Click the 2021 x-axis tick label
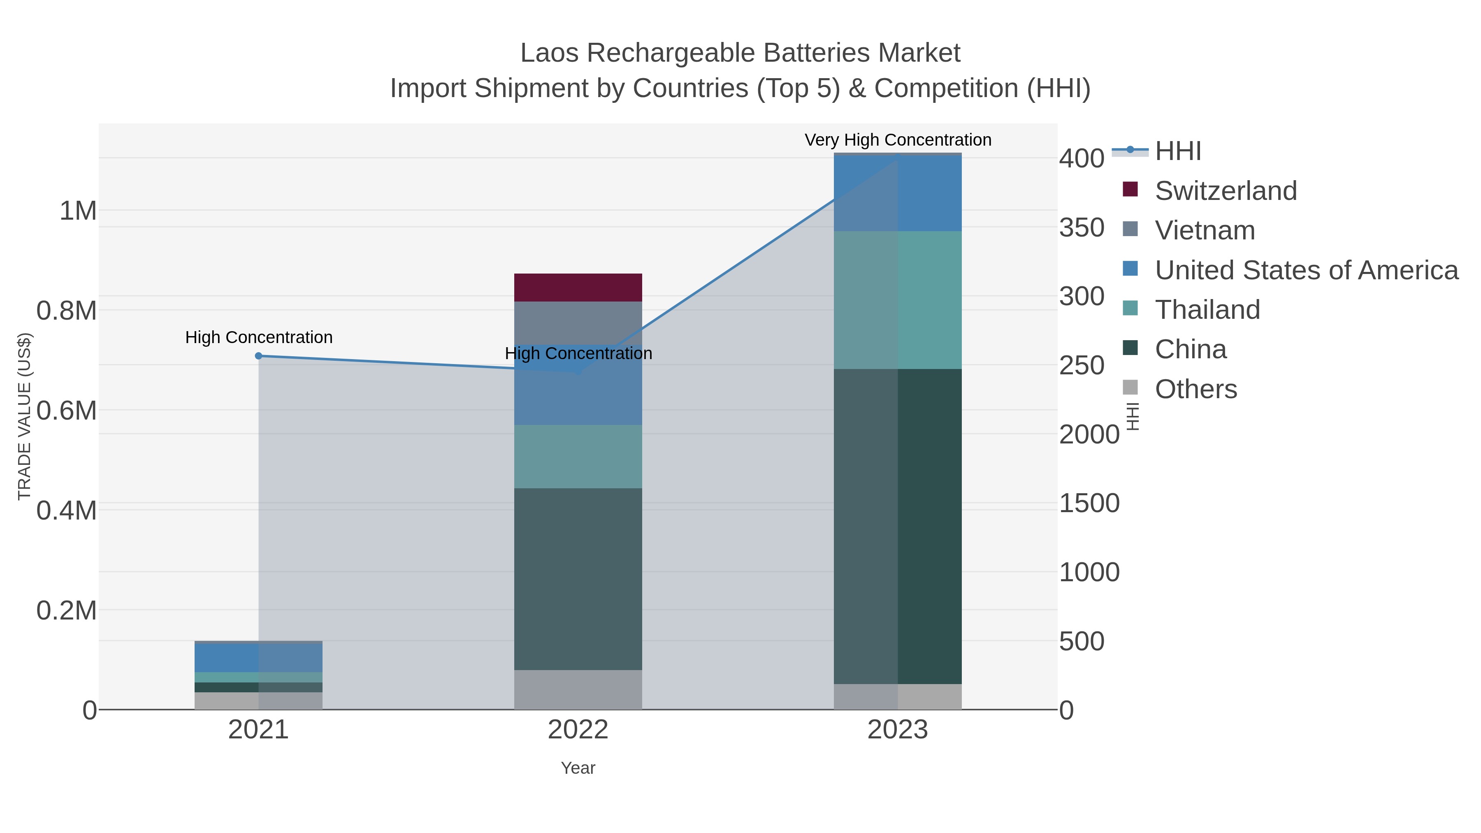Screen dimensions: 1481x833 (259, 730)
